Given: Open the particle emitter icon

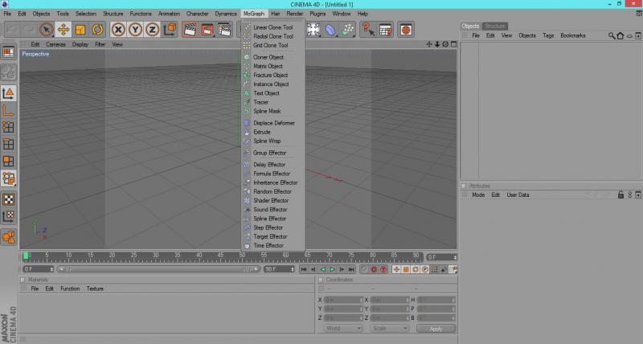Looking at the screenshot, I should pos(348,30).
